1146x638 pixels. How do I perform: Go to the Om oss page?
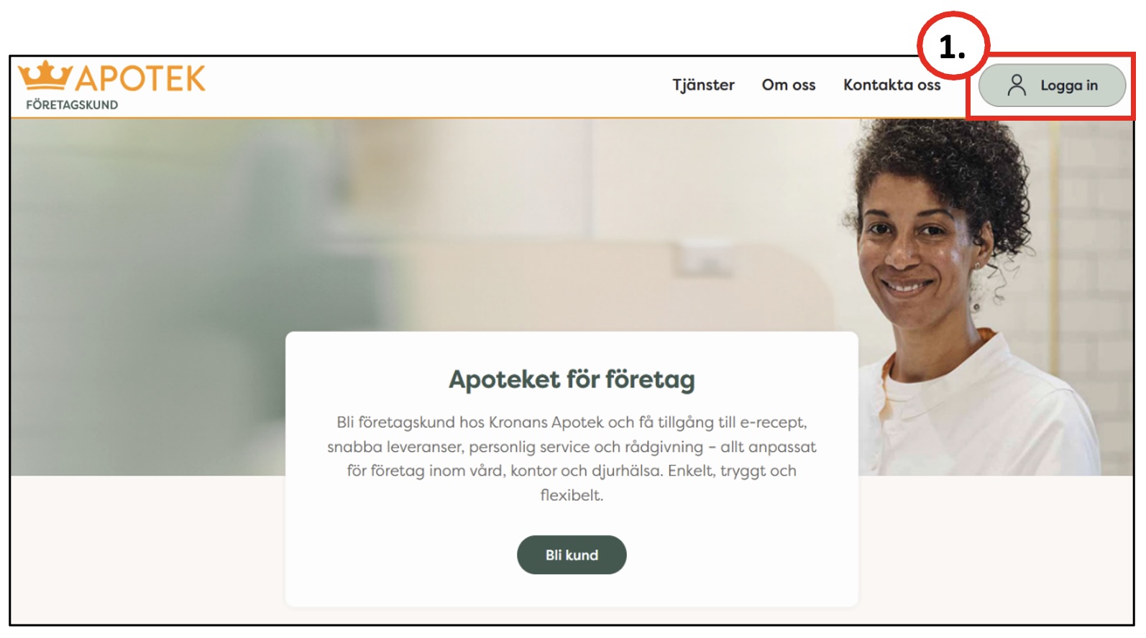pos(789,85)
